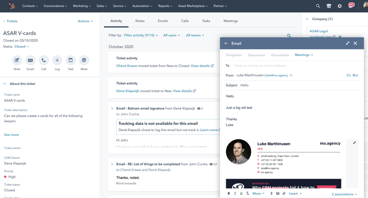368x198 pixels.
Task: Open the 2 associations dropdown
Action: 344,194
